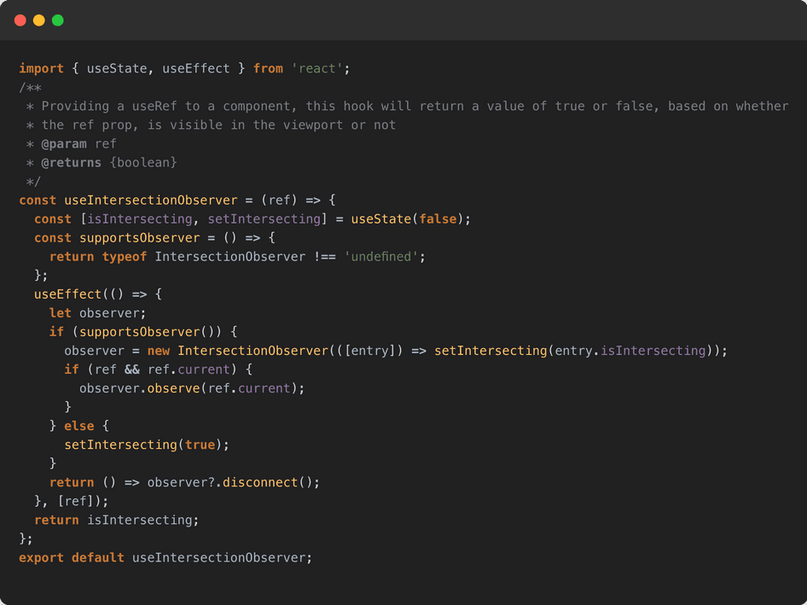Image resolution: width=807 pixels, height=605 pixels.
Task: Click the !== operator
Action: point(324,256)
